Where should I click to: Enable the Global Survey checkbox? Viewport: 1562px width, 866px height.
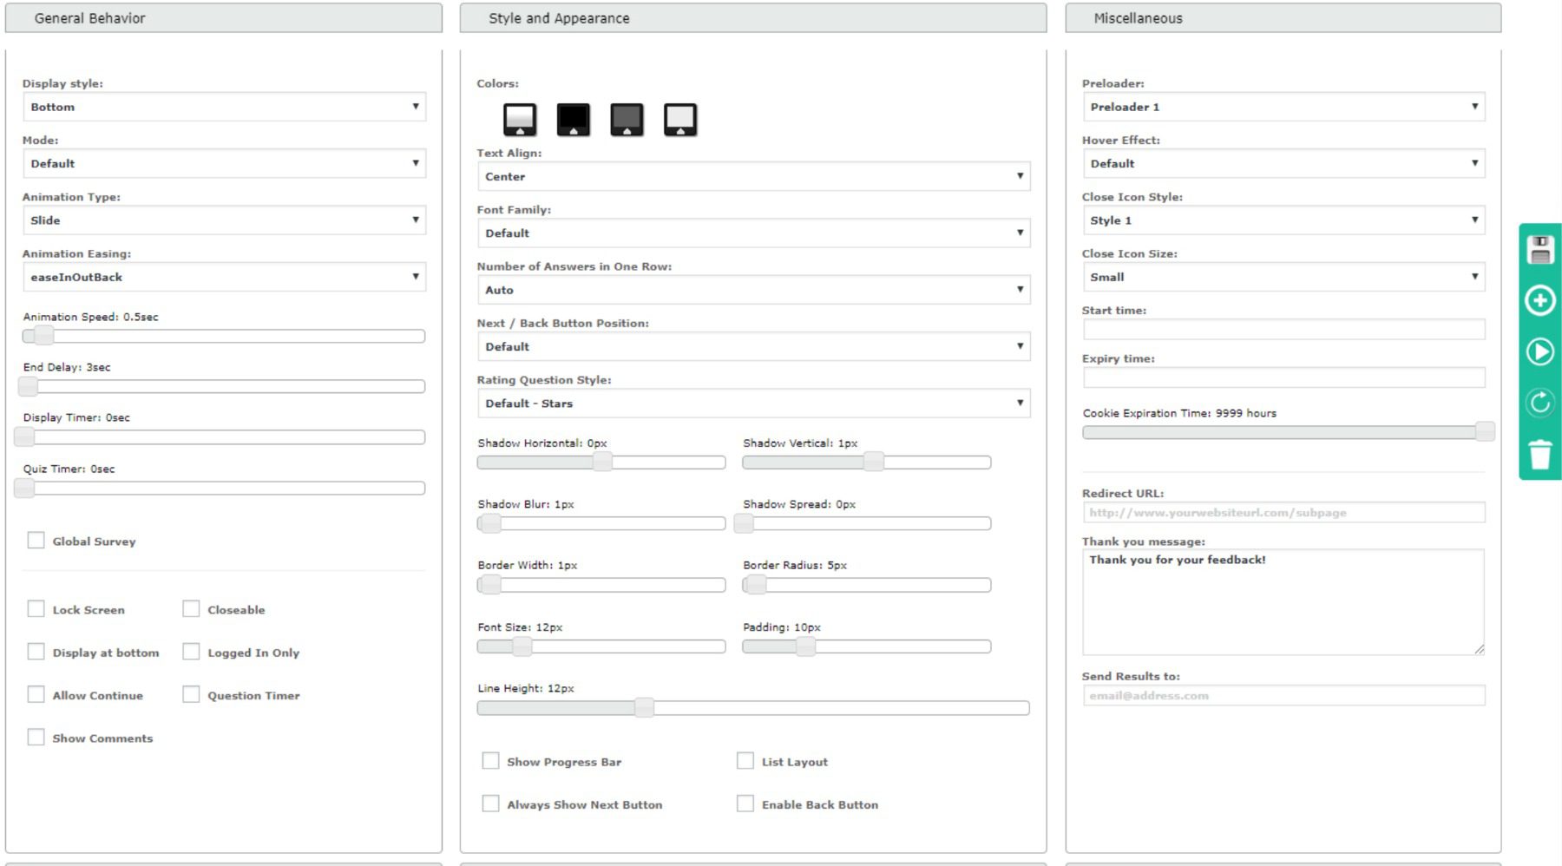[x=36, y=540]
